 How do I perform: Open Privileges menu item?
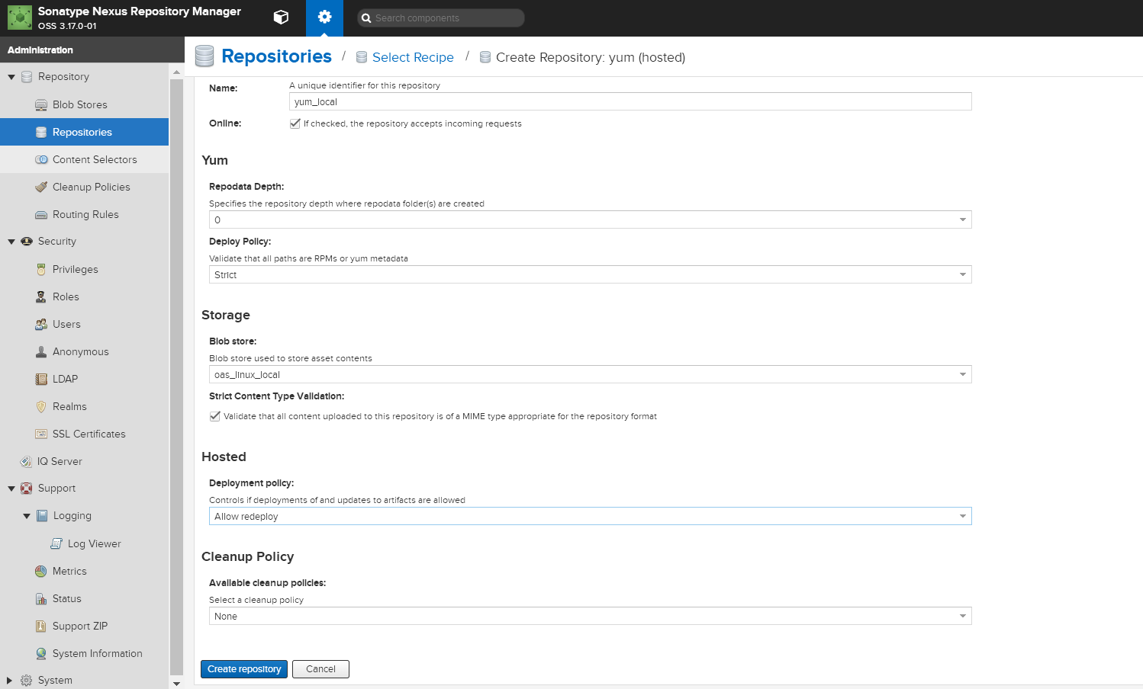coord(84,269)
